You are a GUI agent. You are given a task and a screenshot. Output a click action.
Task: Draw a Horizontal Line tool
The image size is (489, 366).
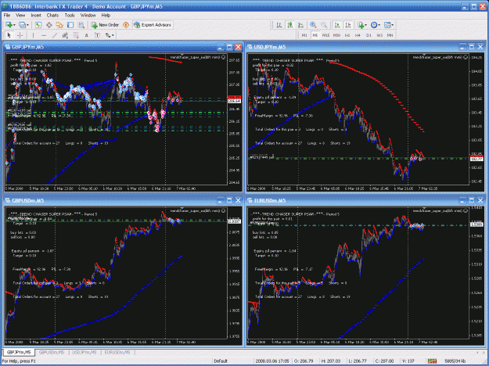click(44, 35)
